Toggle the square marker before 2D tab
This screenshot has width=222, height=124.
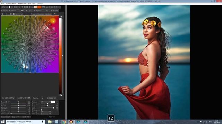click(x=43, y=11)
